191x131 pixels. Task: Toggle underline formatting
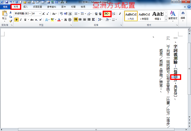pyautogui.click(x=25, y=20)
